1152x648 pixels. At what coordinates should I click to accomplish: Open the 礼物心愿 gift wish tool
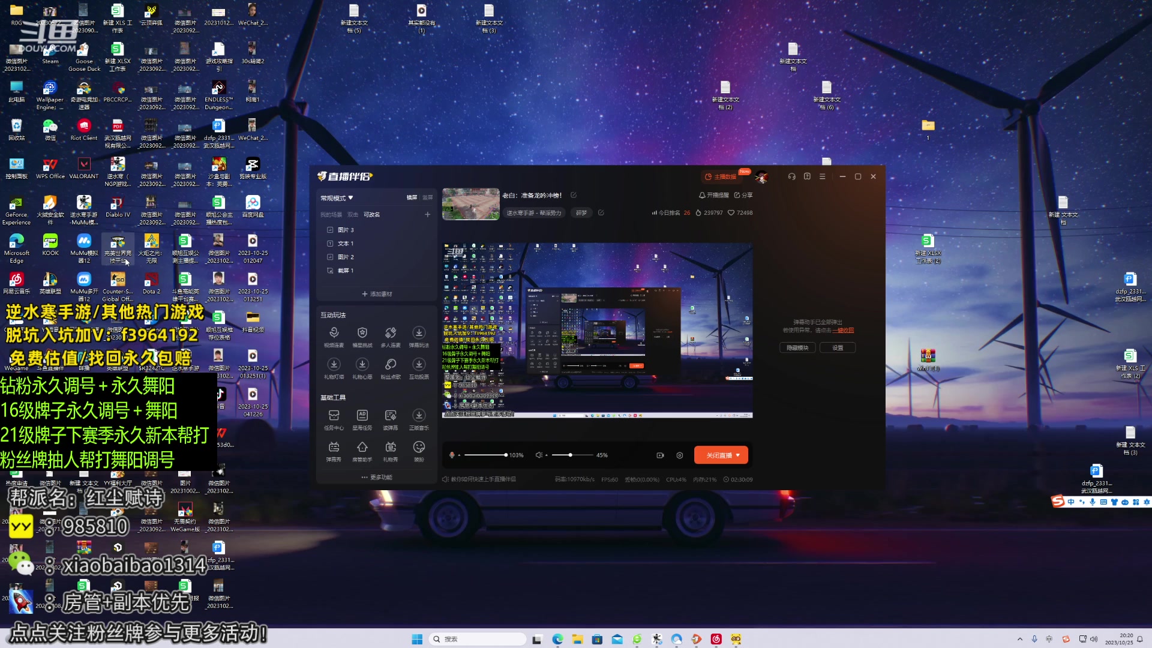pos(362,368)
